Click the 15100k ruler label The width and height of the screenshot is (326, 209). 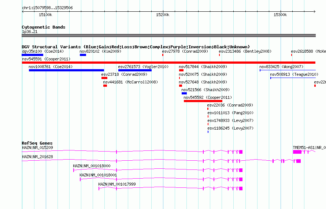45,15
